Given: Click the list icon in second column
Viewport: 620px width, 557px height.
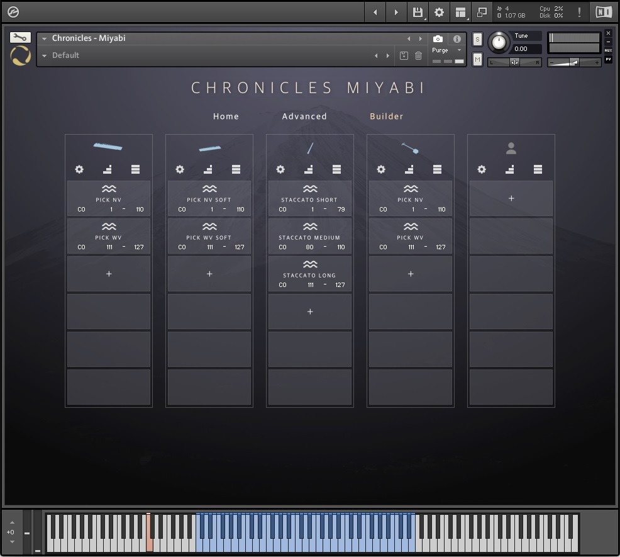Looking at the screenshot, I should pyautogui.click(x=236, y=169).
